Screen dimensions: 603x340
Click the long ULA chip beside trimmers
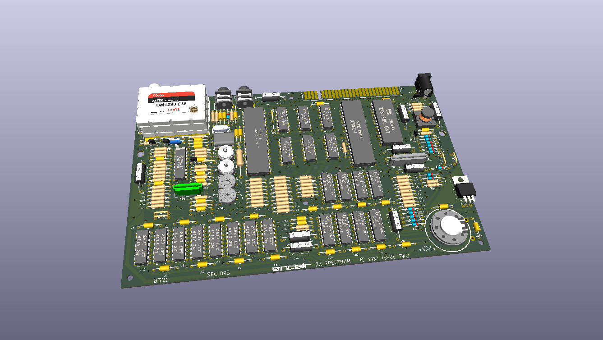pyautogui.click(x=256, y=141)
